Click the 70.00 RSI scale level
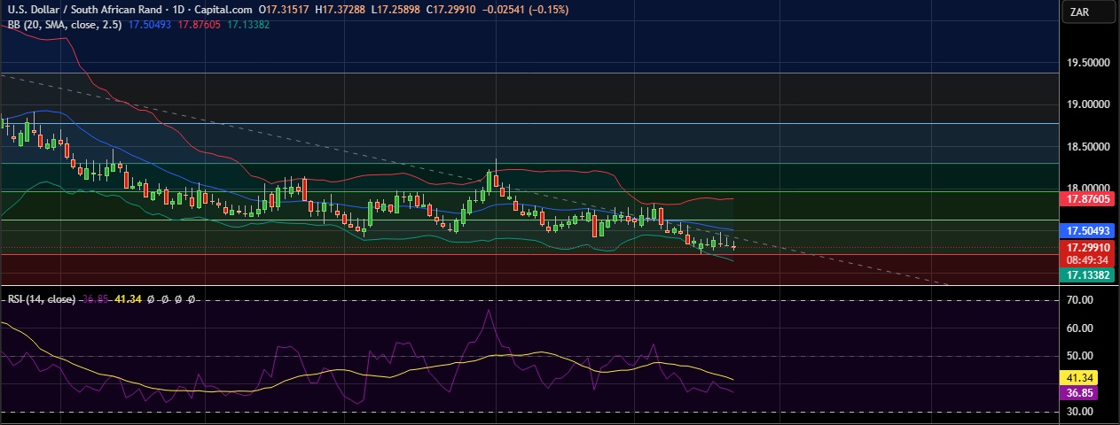Image resolution: width=1120 pixels, height=425 pixels. tap(1081, 301)
